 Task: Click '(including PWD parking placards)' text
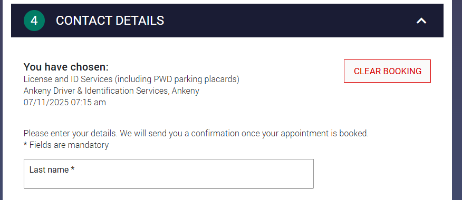point(177,79)
